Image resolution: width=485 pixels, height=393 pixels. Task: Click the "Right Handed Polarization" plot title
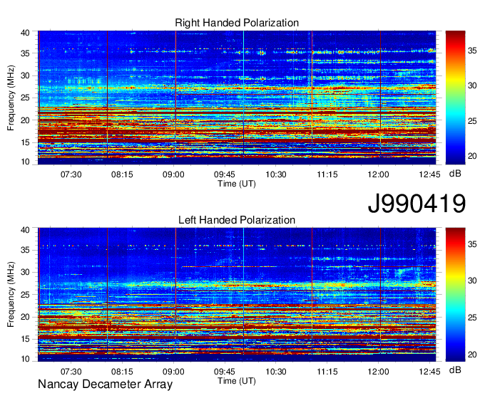237,23
